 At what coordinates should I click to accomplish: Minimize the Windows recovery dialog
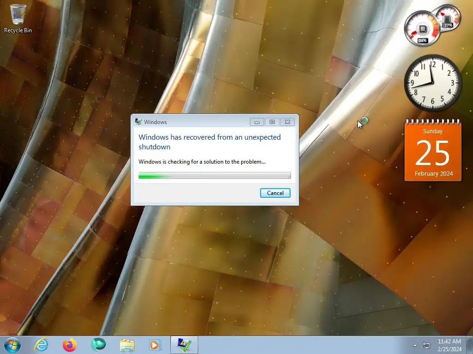[x=257, y=122]
